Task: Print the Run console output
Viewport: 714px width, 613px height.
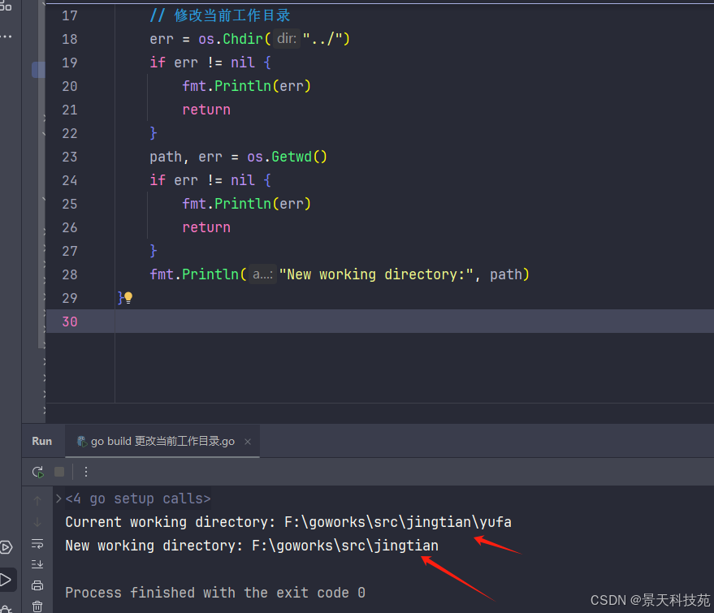Action: [37, 585]
